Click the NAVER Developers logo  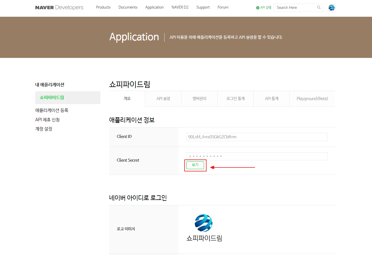[x=59, y=7]
